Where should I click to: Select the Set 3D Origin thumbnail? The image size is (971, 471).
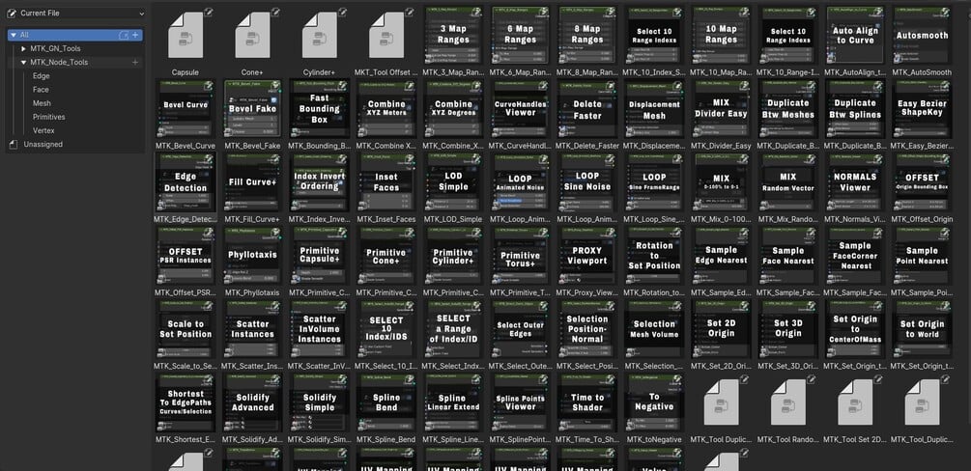[x=788, y=329]
